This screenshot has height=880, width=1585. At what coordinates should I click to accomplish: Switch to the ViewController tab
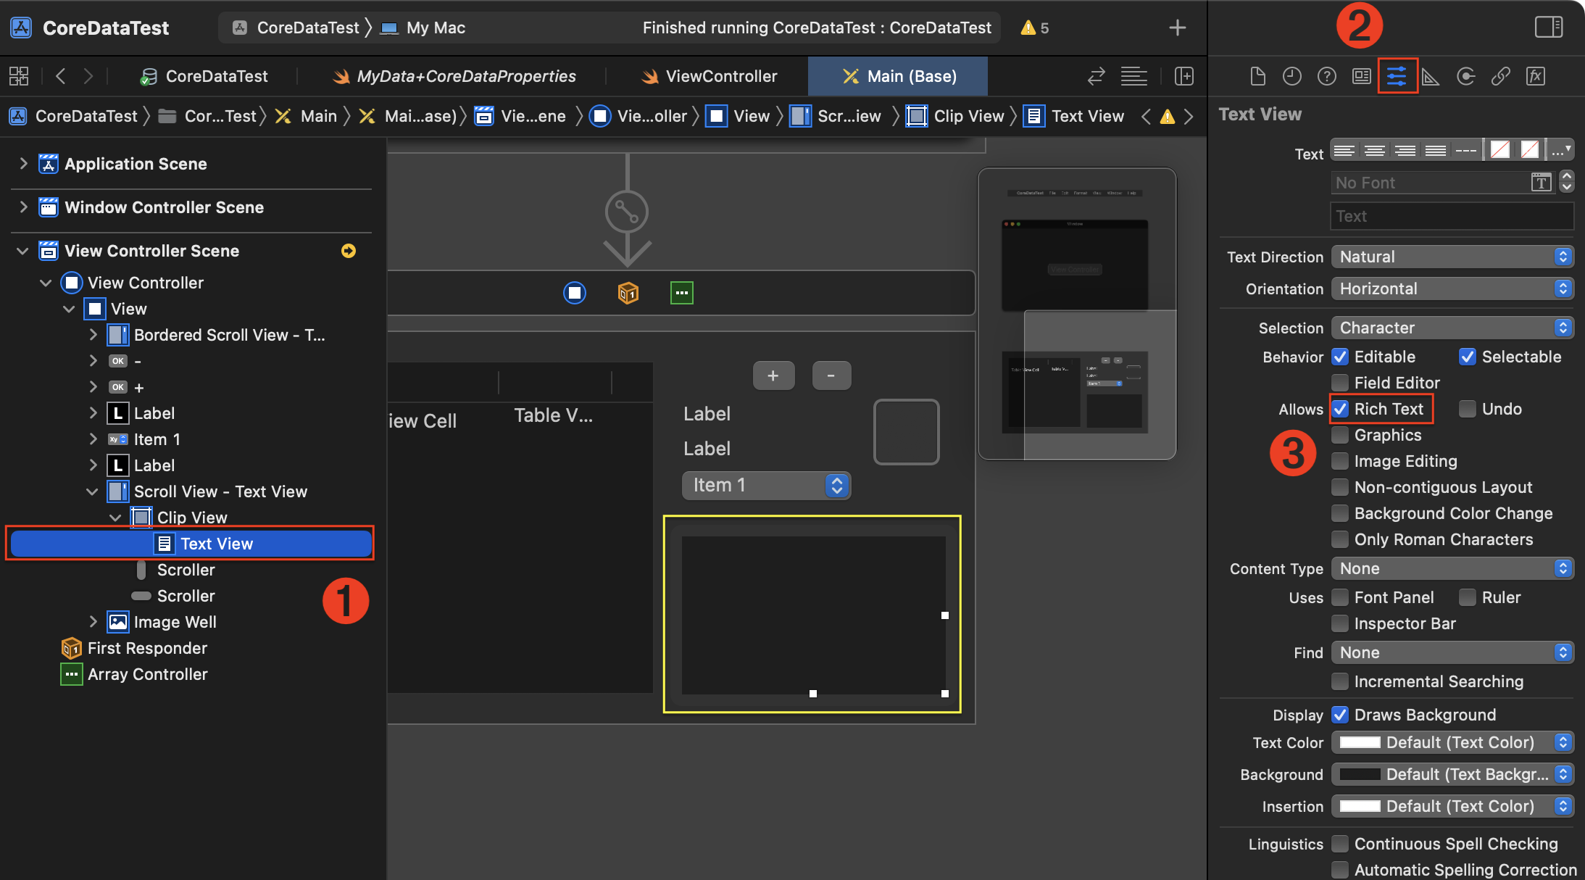click(x=709, y=76)
